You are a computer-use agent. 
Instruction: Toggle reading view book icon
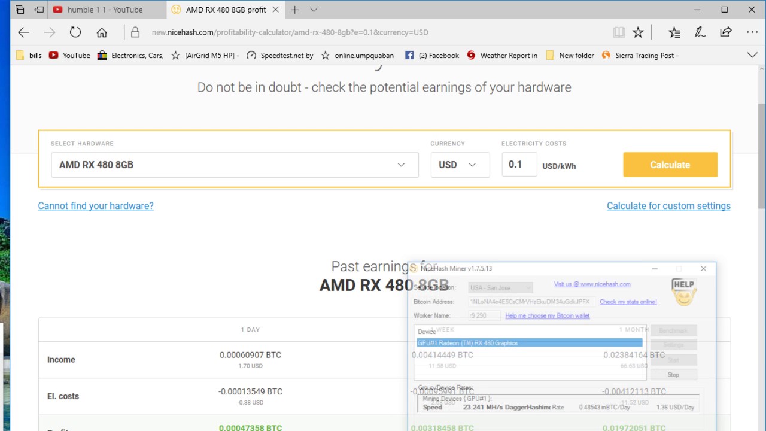(619, 32)
